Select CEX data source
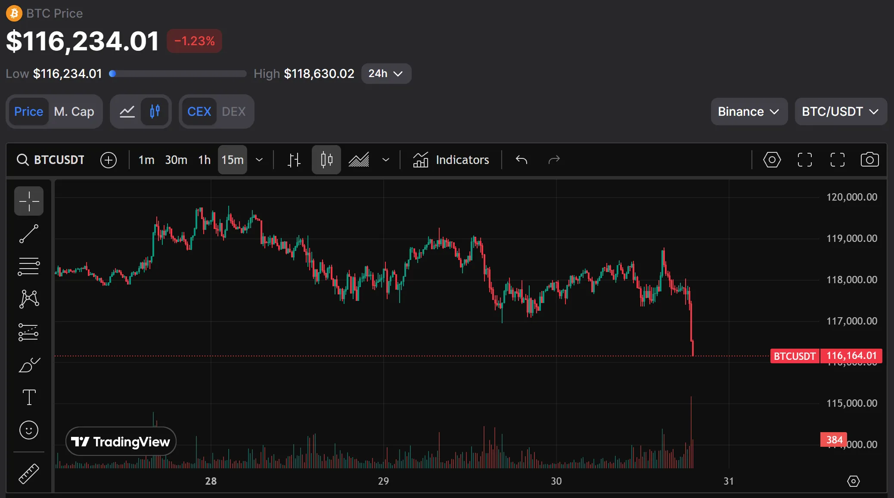Screen dimensions: 894x498 (x=199, y=111)
